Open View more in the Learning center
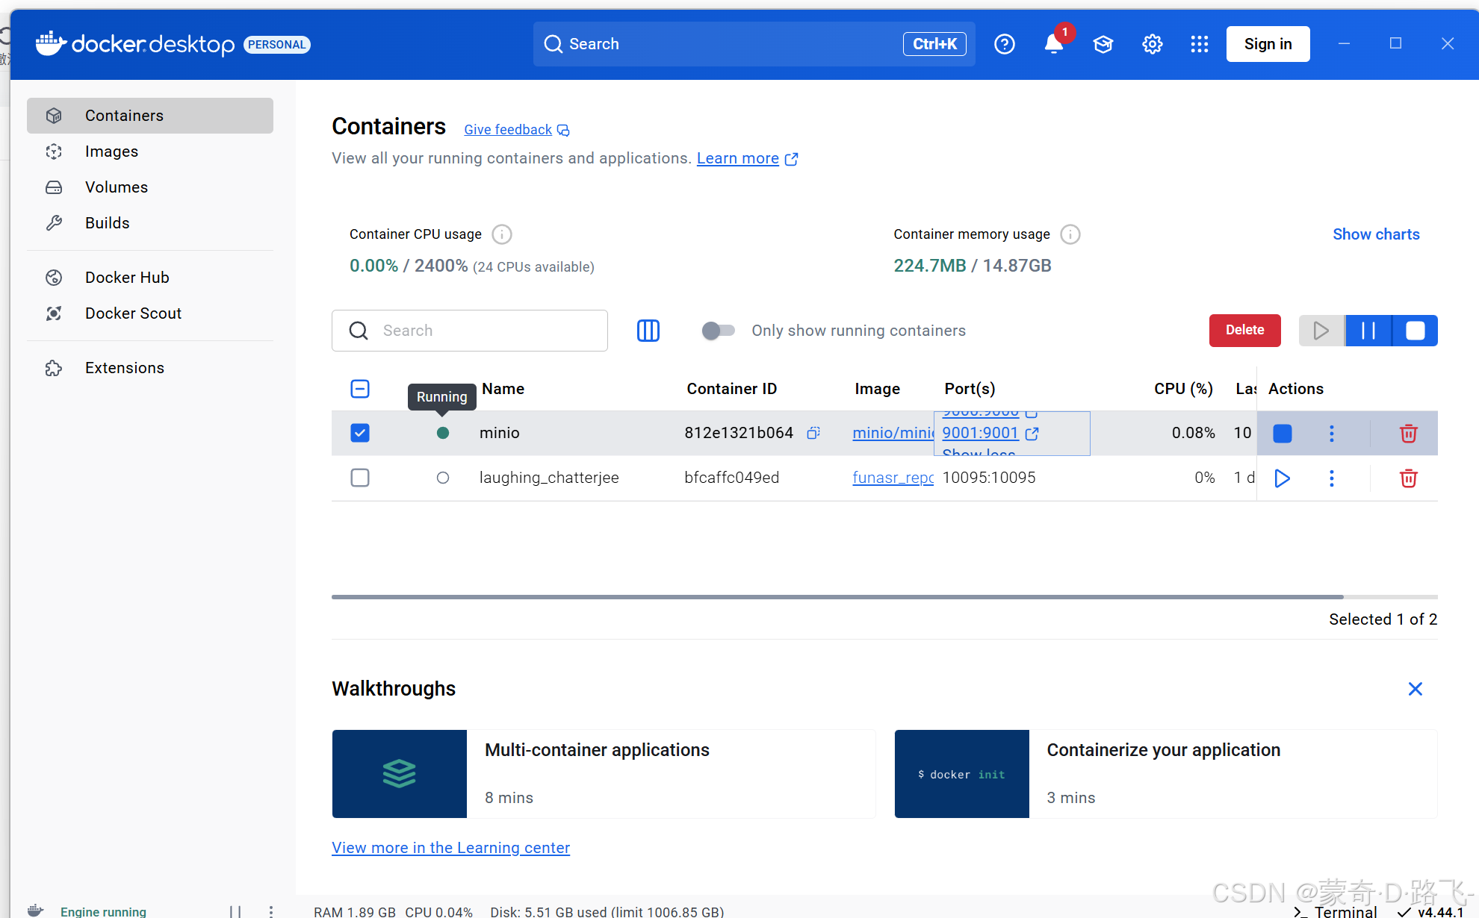The height and width of the screenshot is (918, 1479). (x=450, y=848)
